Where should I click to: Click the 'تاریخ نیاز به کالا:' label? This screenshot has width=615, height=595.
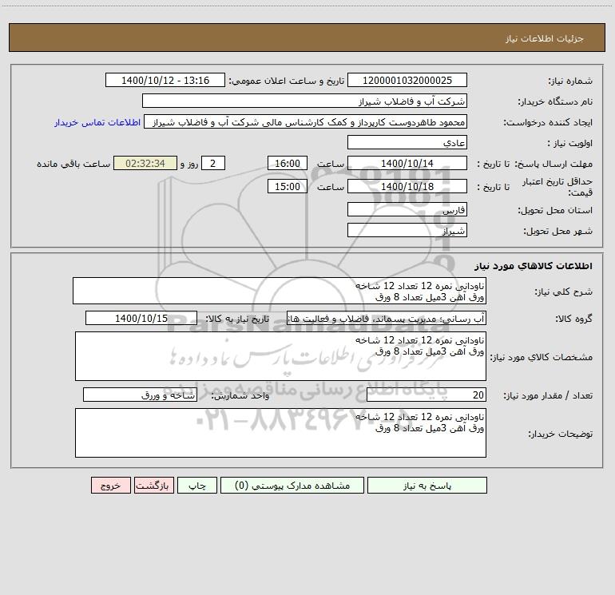[237, 319]
